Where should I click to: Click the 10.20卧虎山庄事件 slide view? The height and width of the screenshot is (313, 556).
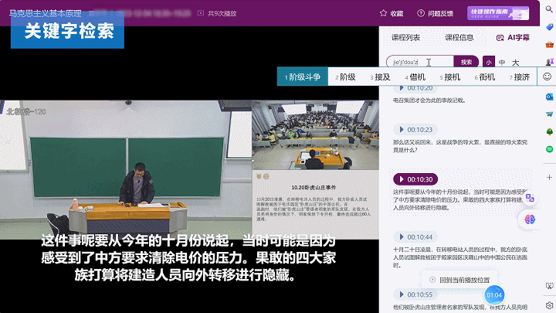pyautogui.click(x=315, y=204)
